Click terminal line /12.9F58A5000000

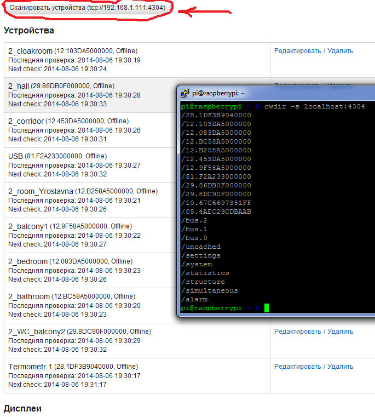tap(216, 168)
